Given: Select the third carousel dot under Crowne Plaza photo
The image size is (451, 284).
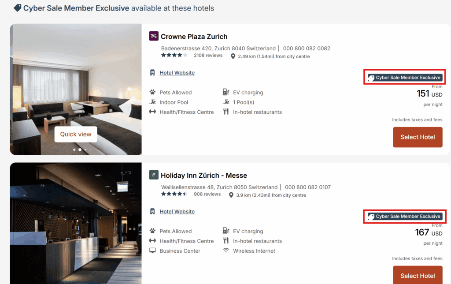Looking at the screenshot, I should point(85,149).
